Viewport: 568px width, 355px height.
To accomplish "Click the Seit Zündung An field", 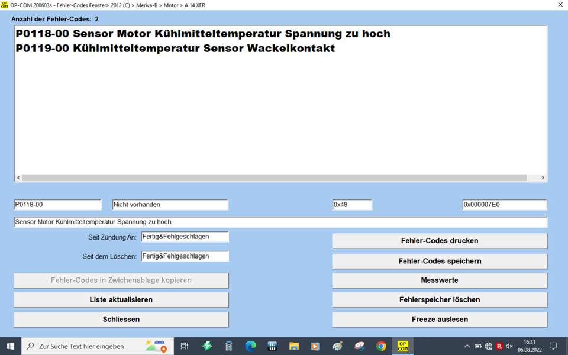I will (x=185, y=237).
